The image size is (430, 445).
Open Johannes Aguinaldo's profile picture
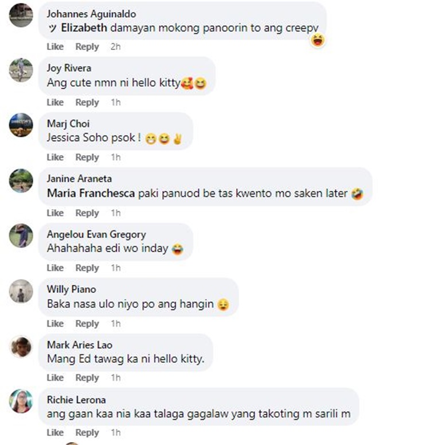coord(21,15)
